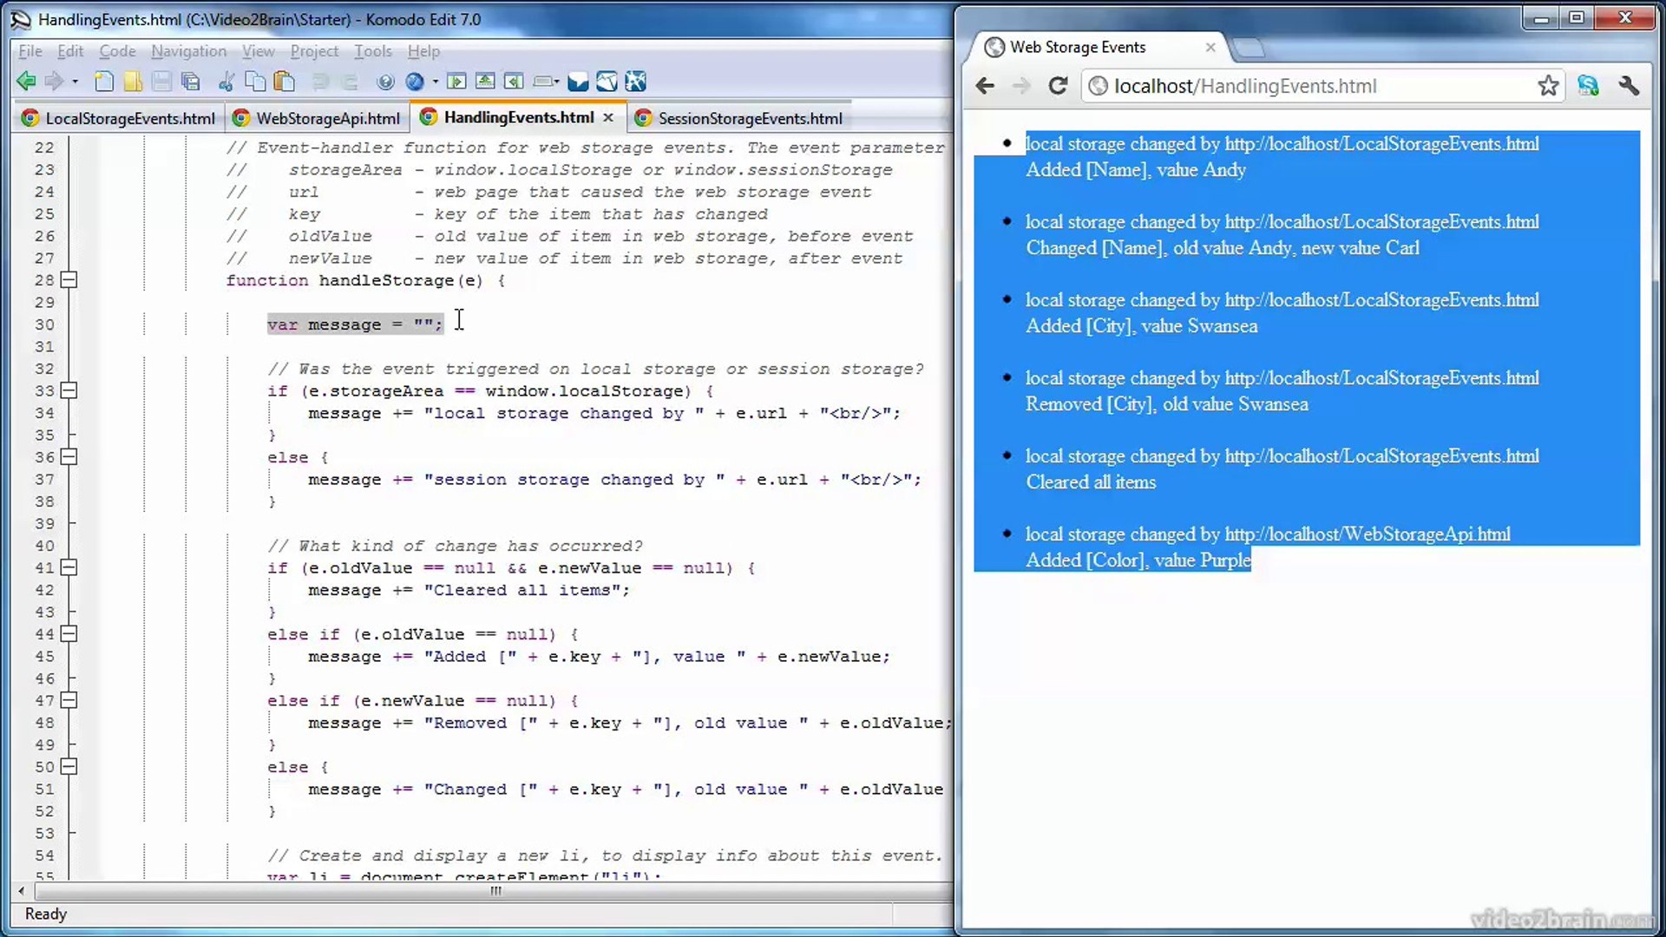This screenshot has height=937, width=1666.
Task: Open the toolbar layout dropdown icon
Action: 546,82
